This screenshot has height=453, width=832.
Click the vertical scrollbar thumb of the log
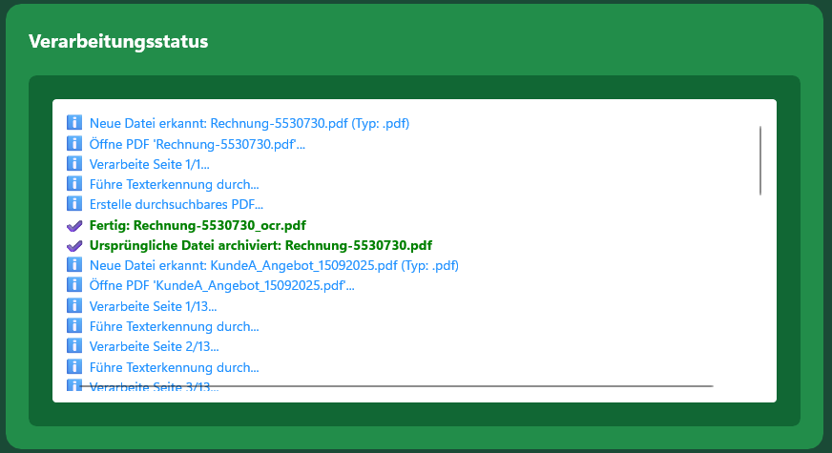[760, 160]
